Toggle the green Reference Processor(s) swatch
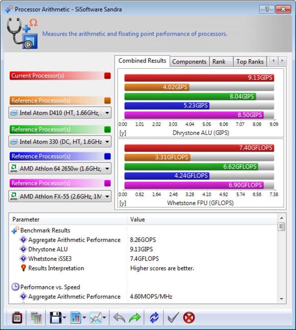 [x=107, y=129]
